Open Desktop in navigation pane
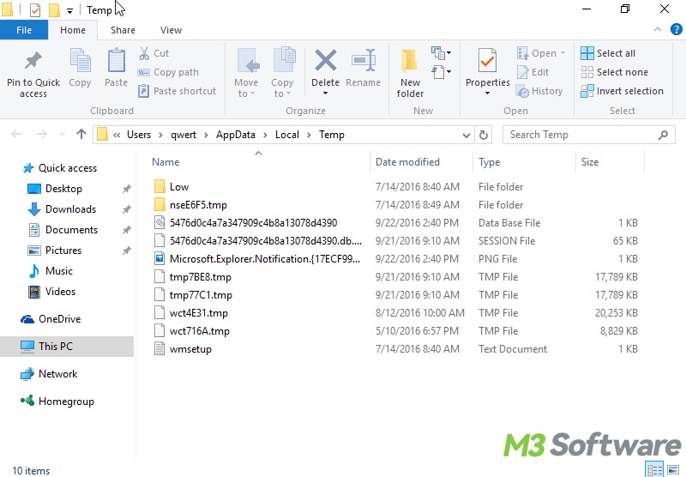 (x=63, y=189)
